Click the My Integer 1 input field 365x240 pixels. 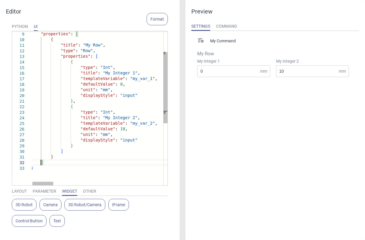228,71
